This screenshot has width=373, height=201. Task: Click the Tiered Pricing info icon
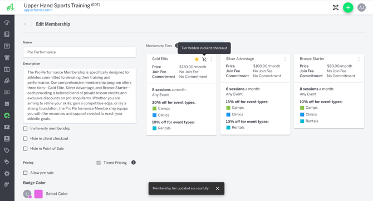tap(134, 163)
